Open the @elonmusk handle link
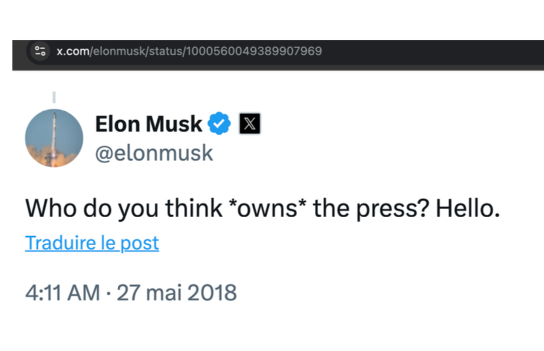This screenshot has height=351, width=544. click(154, 153)
